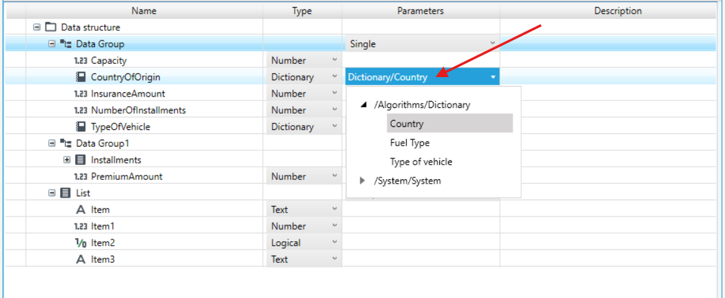
Task: Click the /Algorithms/Dictionary tree label
Action: (x=422, y=105)
